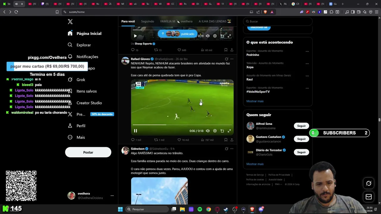Click the Inscrever-se button
381x214 pixels.
259,27
